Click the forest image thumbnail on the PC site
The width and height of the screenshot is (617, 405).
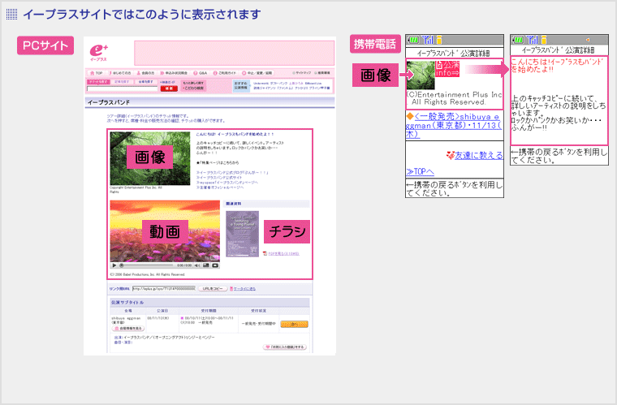[x=150, y=158]
